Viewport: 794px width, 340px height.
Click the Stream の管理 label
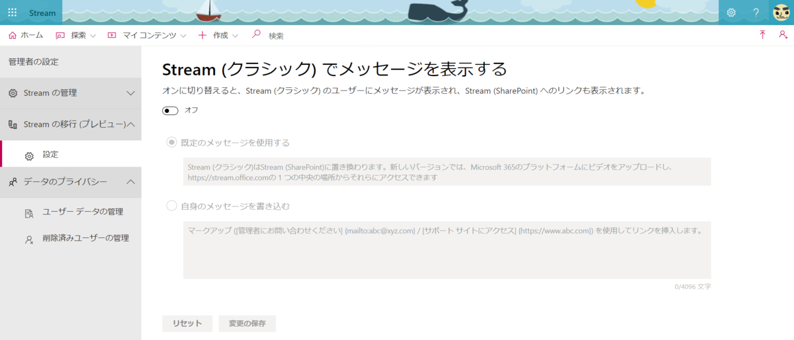(50, 93)
